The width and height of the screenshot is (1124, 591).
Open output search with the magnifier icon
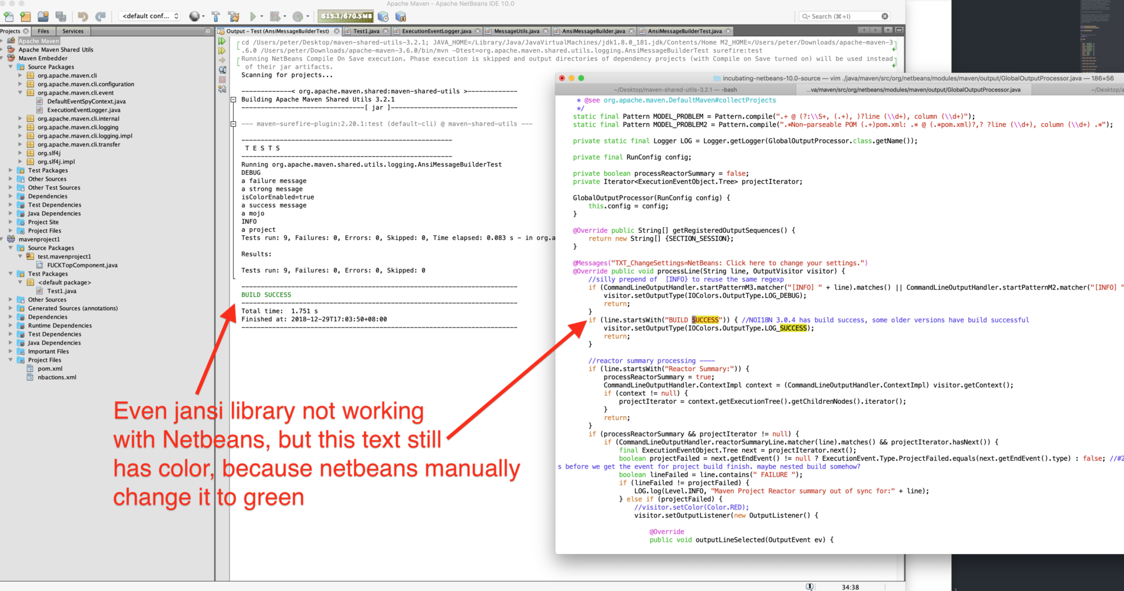click(x=222, y=70)
